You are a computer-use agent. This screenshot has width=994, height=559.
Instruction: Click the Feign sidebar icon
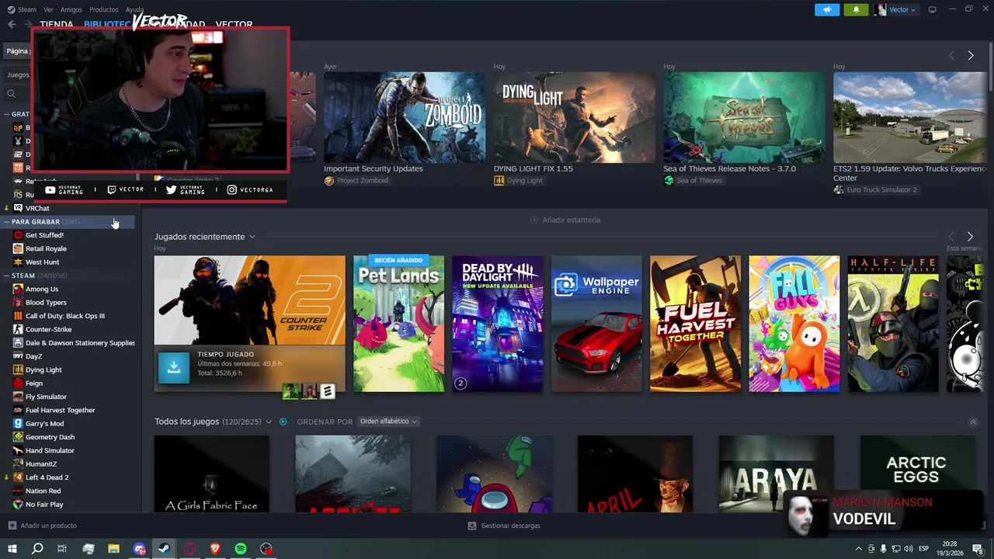coord(18,383)
